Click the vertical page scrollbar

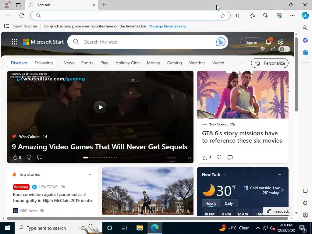pyautogui.click(x=296, y=75)
